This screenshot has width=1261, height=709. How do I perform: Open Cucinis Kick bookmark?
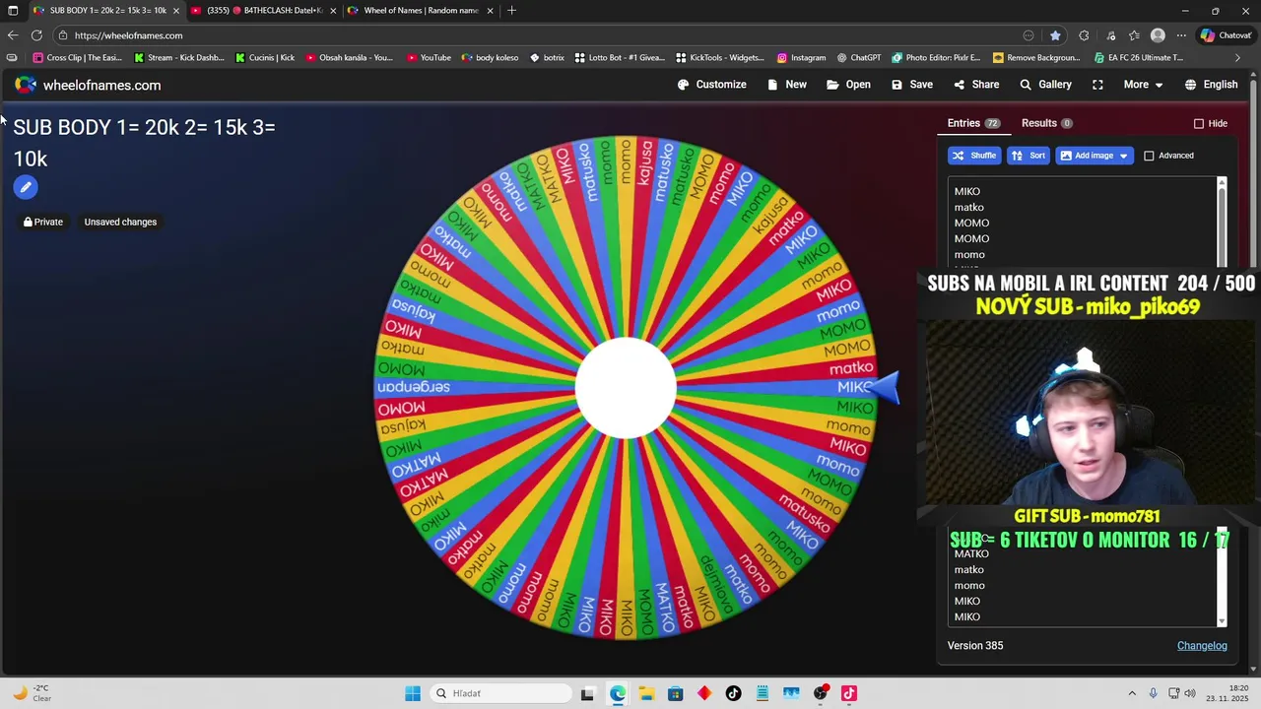(265, 58)
